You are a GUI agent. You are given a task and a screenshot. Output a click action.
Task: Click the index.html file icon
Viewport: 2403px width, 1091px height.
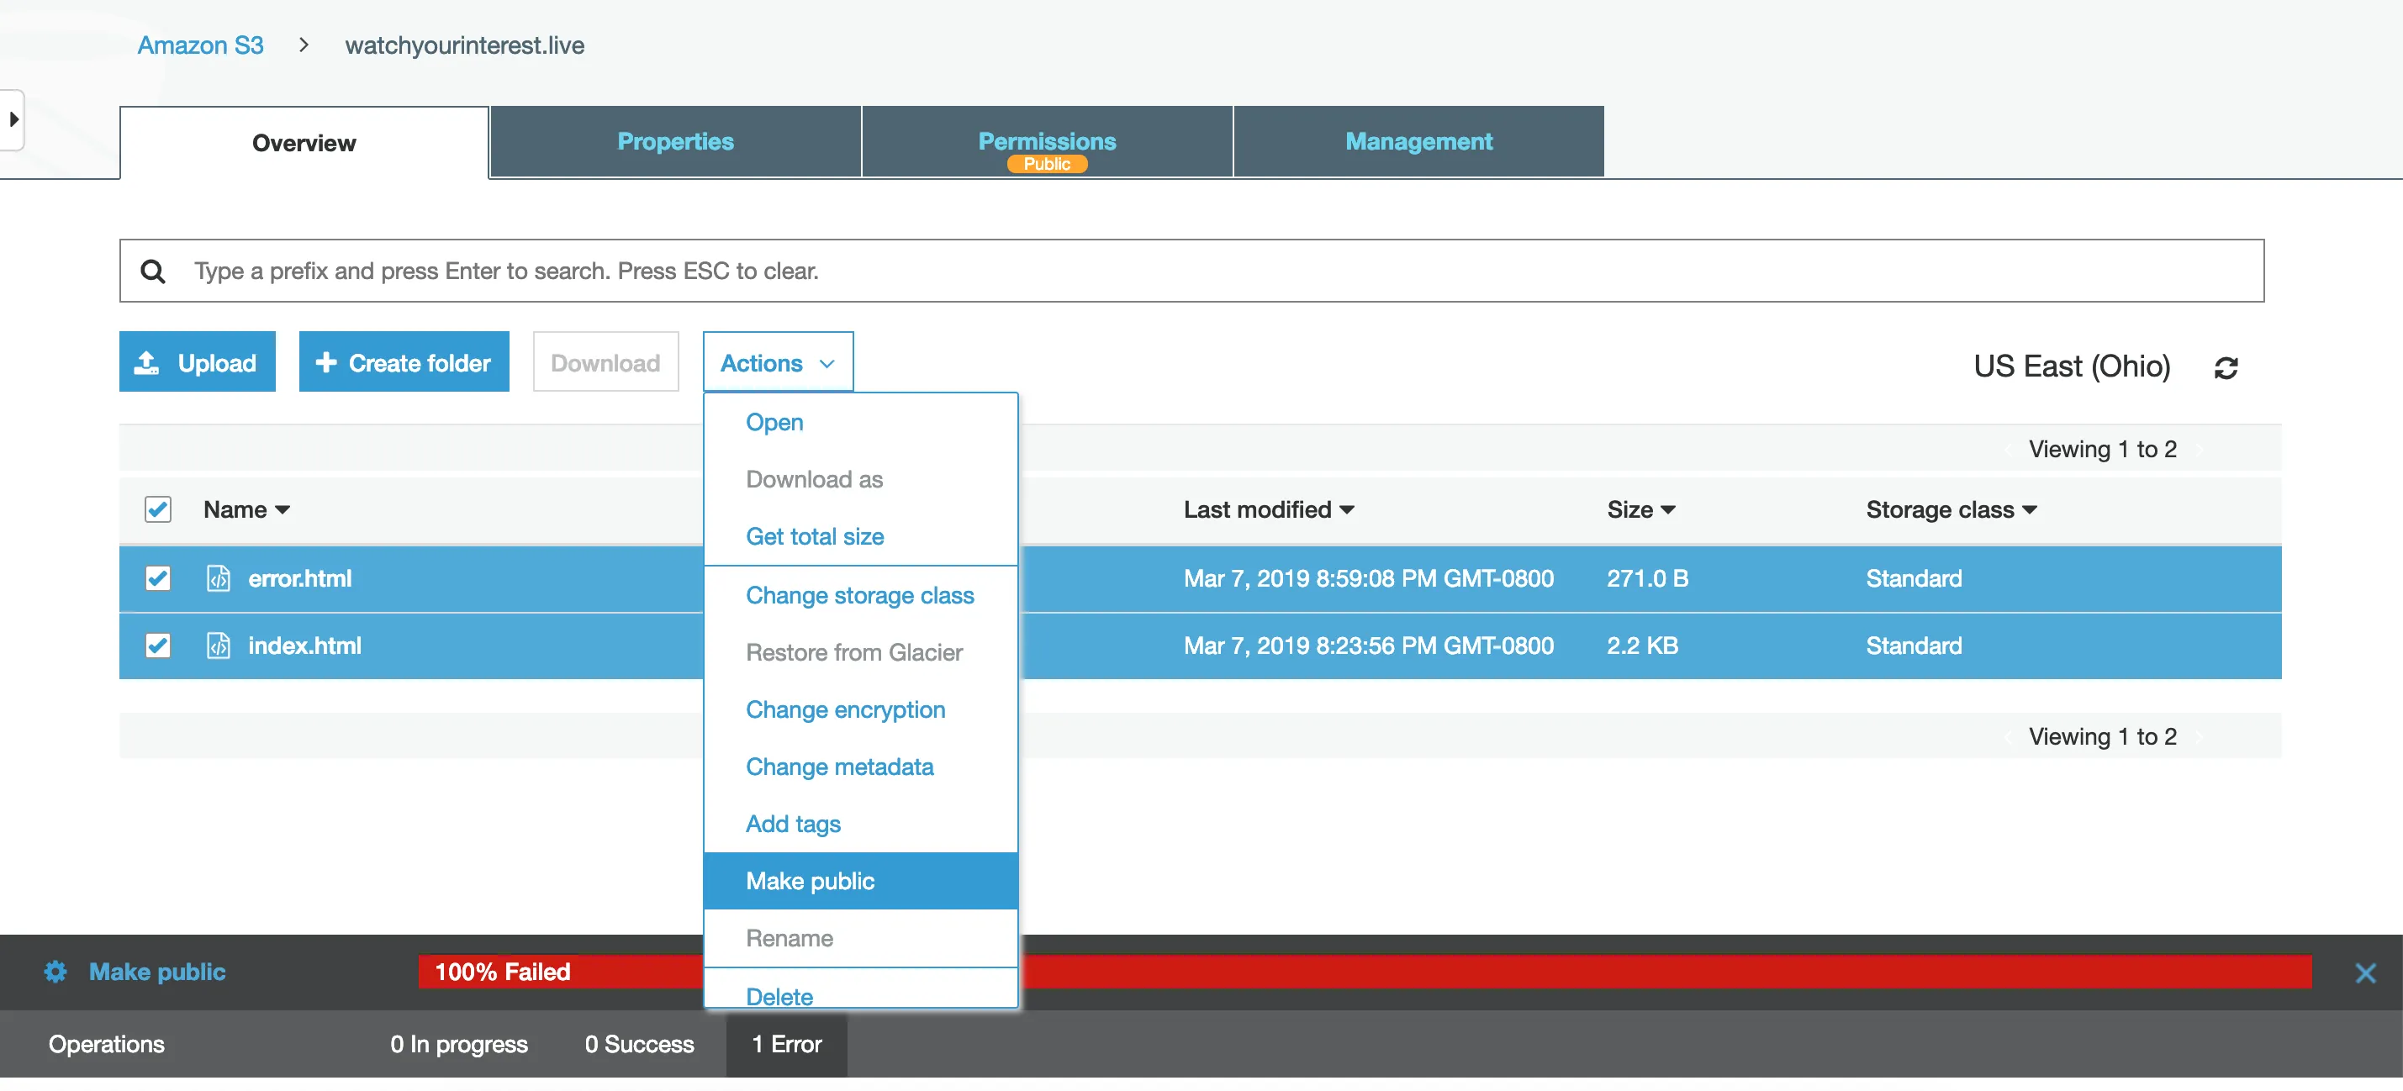click(219, 646)
